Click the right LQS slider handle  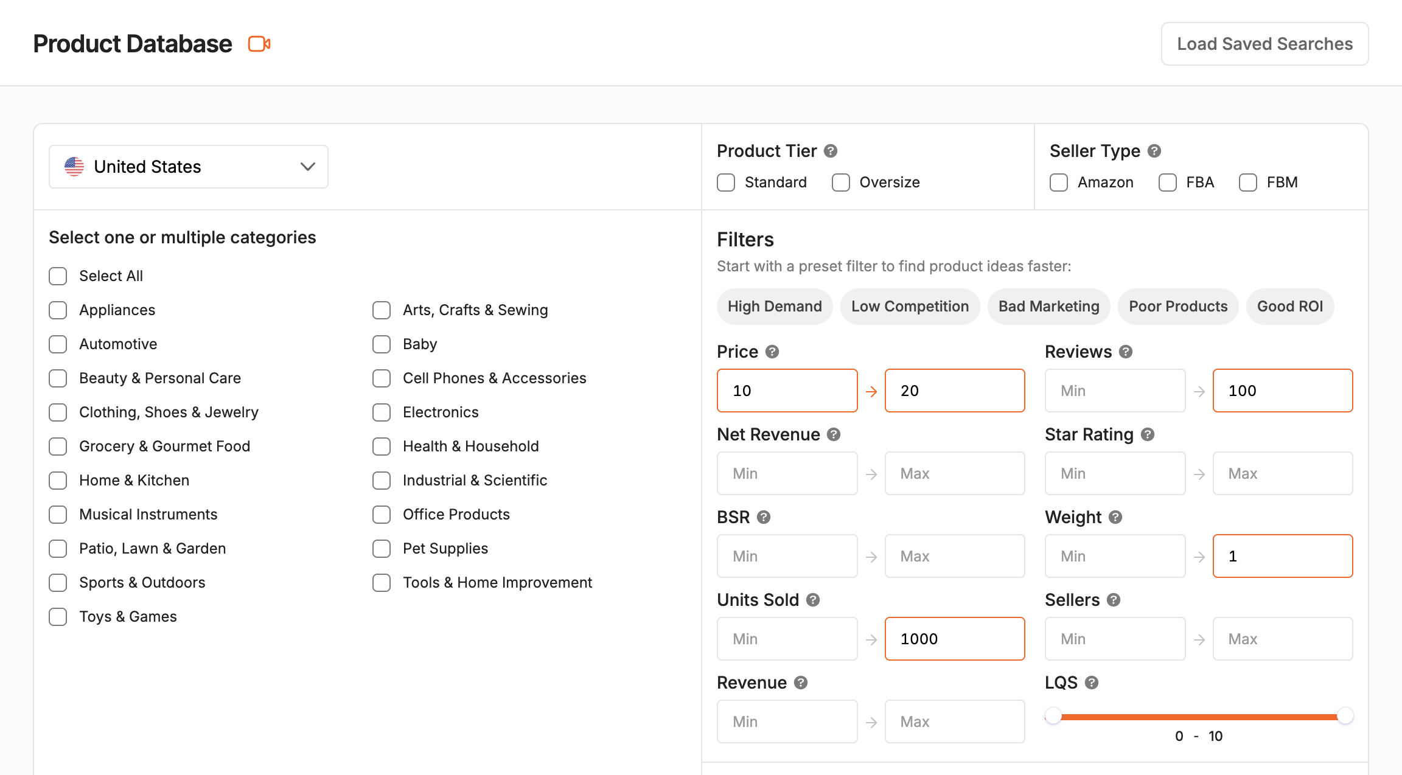tap(1345, 716)
